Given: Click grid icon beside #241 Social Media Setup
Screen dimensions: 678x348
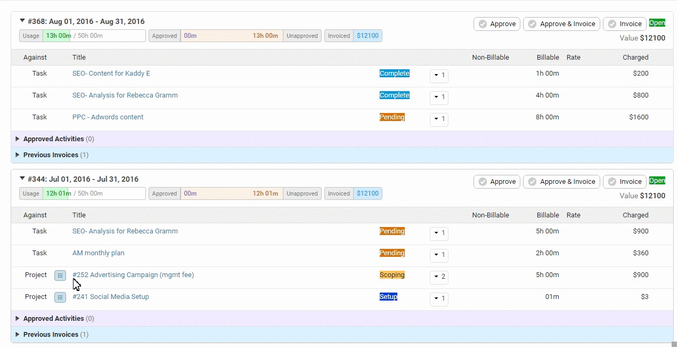Looking at the screenshot, I should 60,297.
